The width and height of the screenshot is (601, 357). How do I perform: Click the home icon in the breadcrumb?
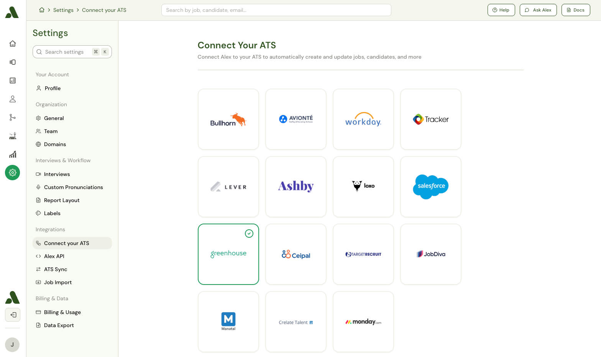pyautogui.click(x=42, y=10)
